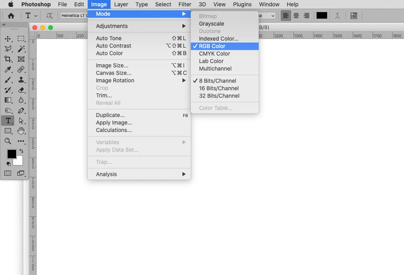This screenshot has height=275, width=404.
Task: Select the Magic Wand tool
Action: point(21,48)
